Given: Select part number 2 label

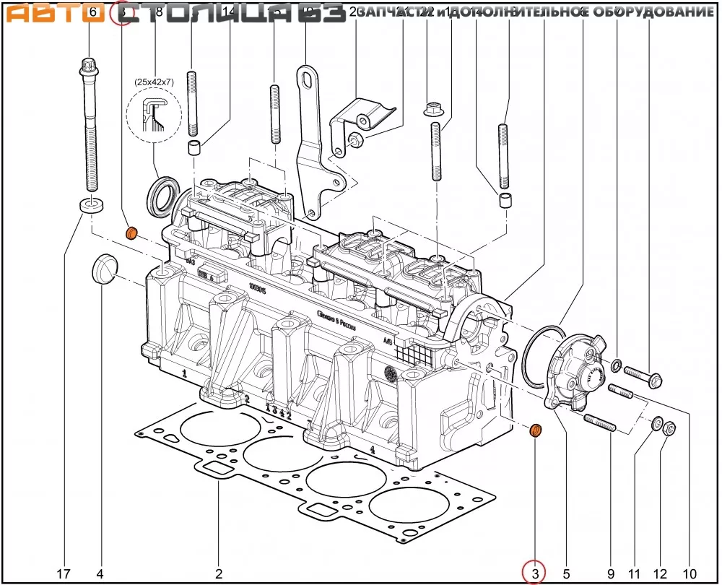Looking at the screenshot, I should click(219, 574).
